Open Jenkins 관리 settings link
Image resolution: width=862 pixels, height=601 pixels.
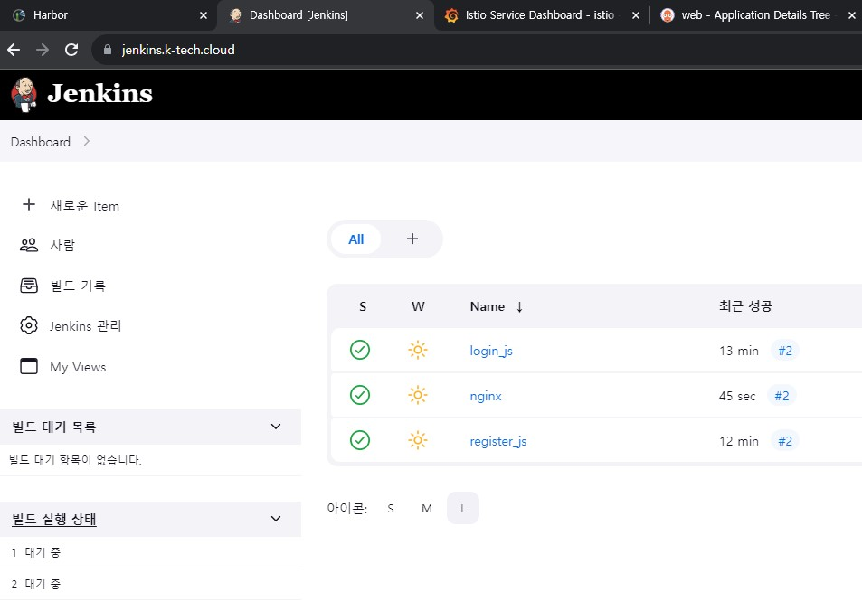85,326
